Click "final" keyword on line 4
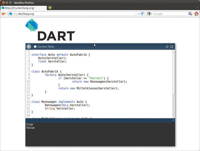Image resolution: width=200 pixels, height=151 pixels. 42,61
